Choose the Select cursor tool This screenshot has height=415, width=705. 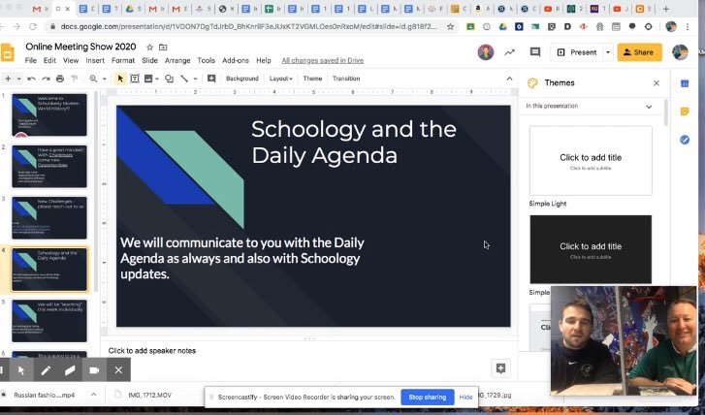pos(120,79)
